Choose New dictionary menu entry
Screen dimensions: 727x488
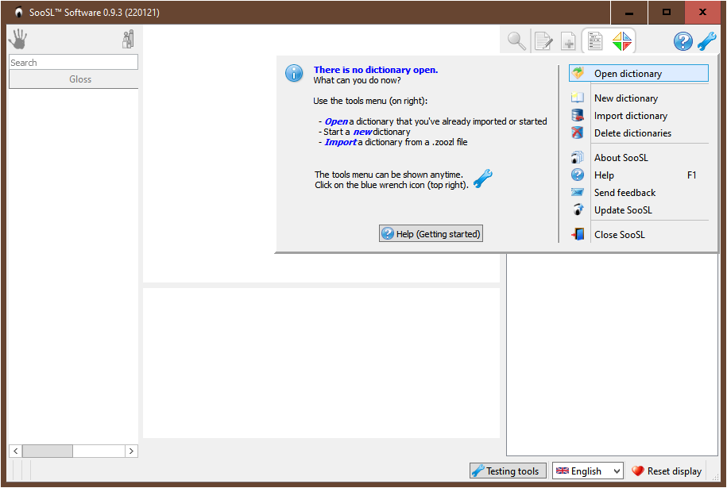639,98
